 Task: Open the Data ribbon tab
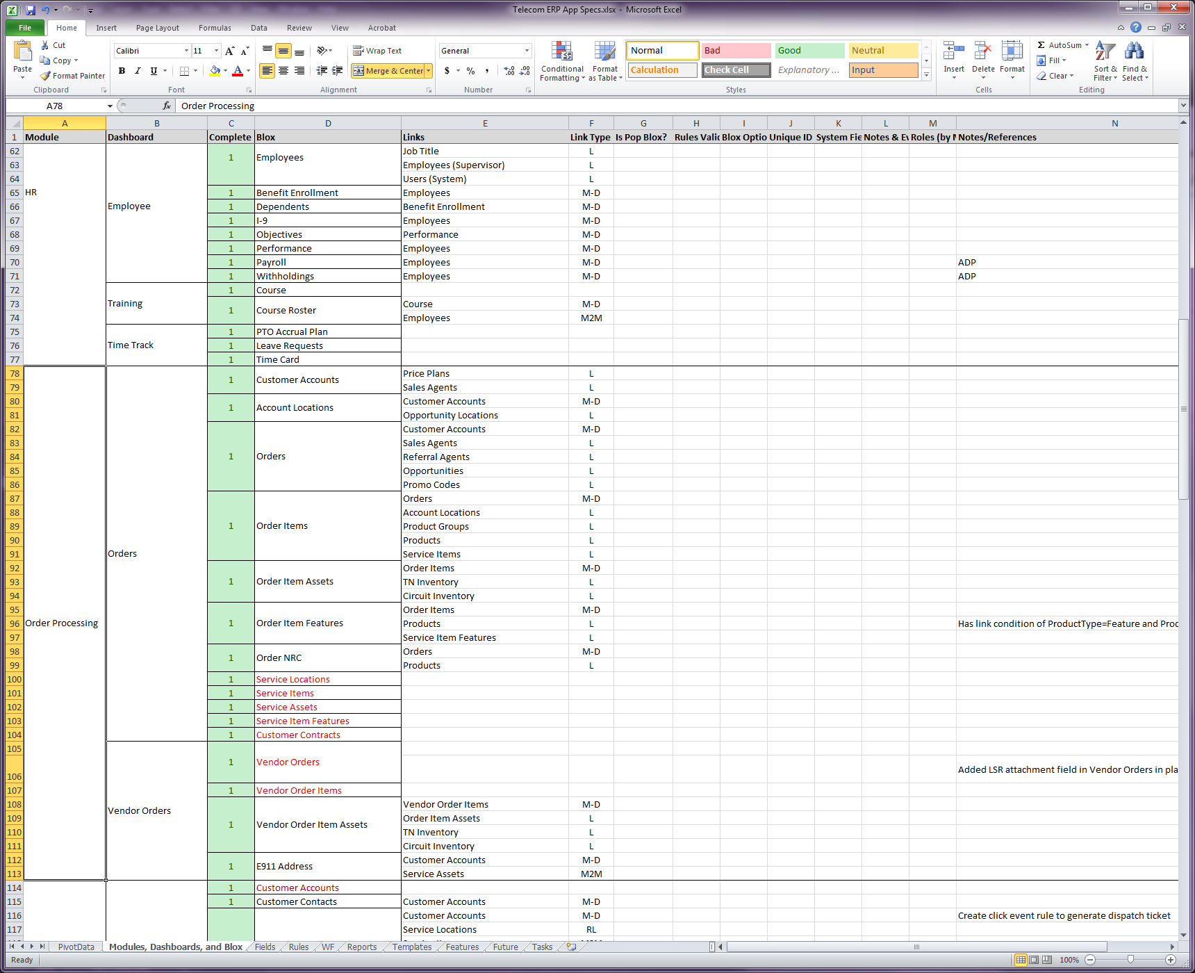click(x=259, y=28)
